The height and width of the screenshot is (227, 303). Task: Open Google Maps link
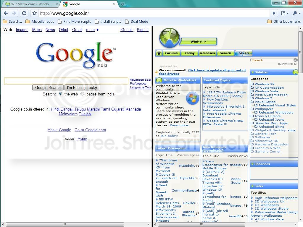[x=37, y=30]
